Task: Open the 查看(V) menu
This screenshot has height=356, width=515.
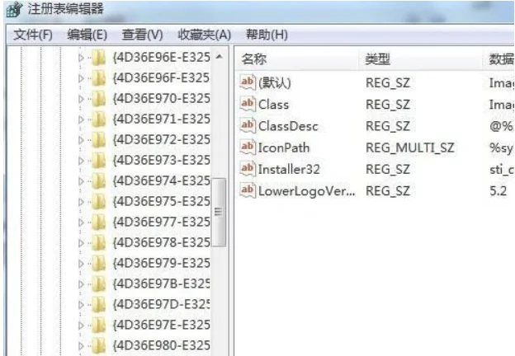Action: (x=142, y=35)
